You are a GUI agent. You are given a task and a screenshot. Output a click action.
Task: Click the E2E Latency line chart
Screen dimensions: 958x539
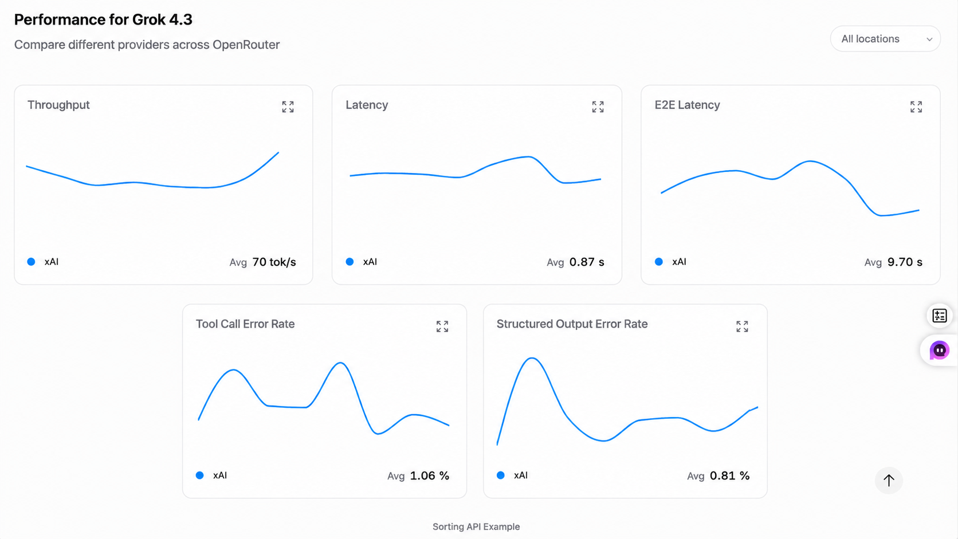point(790,188)
